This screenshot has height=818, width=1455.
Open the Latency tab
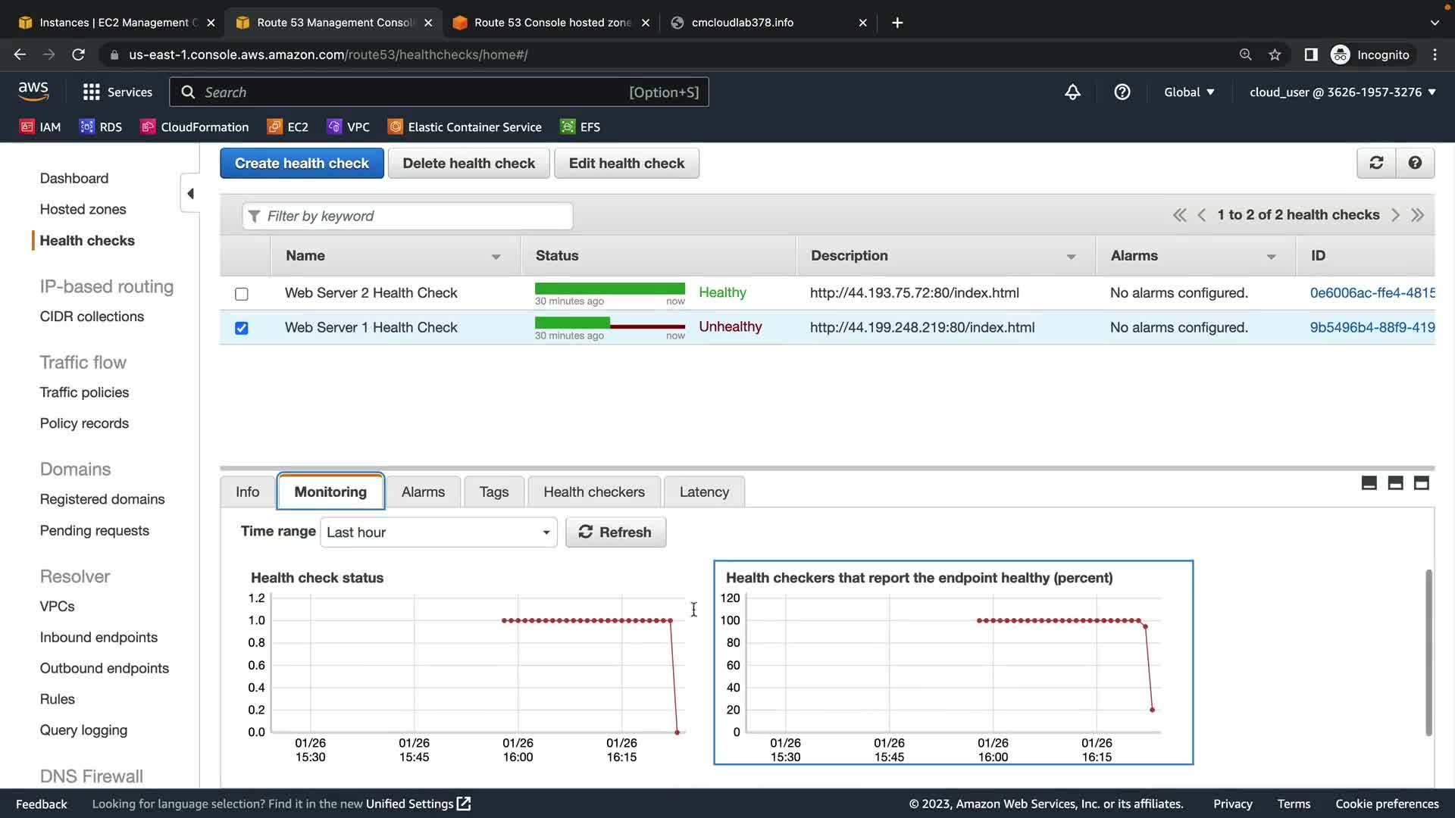[x=703, y=492]
